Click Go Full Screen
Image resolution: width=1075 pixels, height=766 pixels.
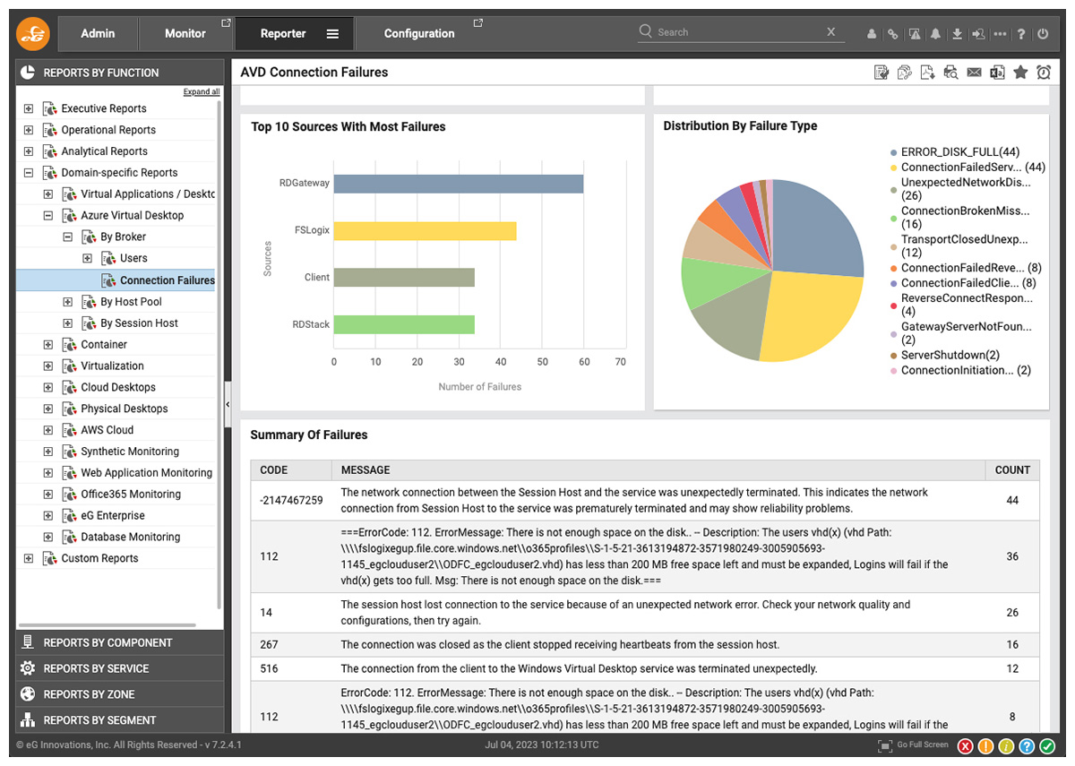913,745
